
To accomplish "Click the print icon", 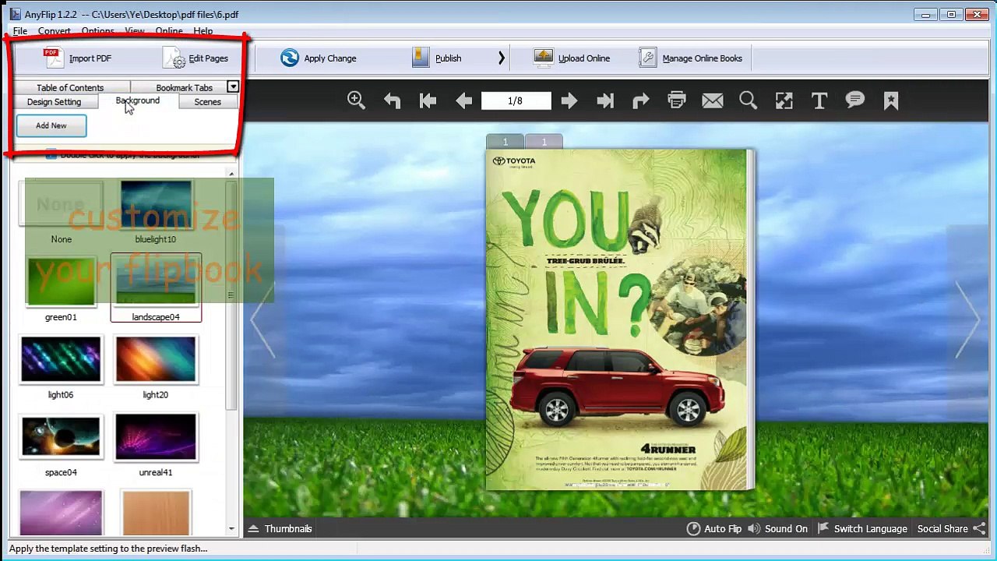I will click(676, 101).
